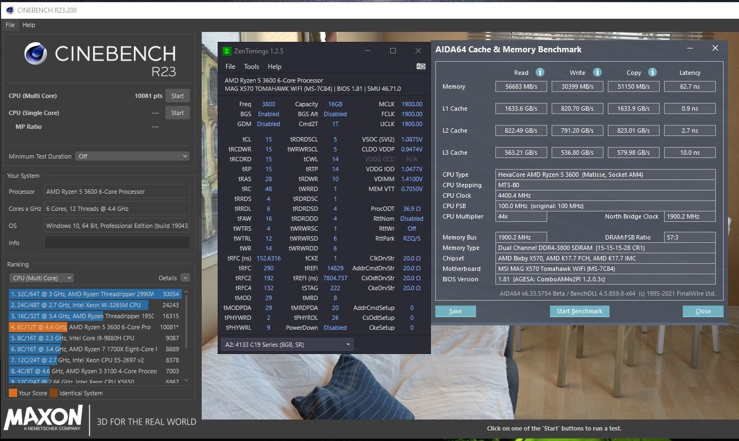Click the Info input field in Cinebench

click(x=117, y=243)
